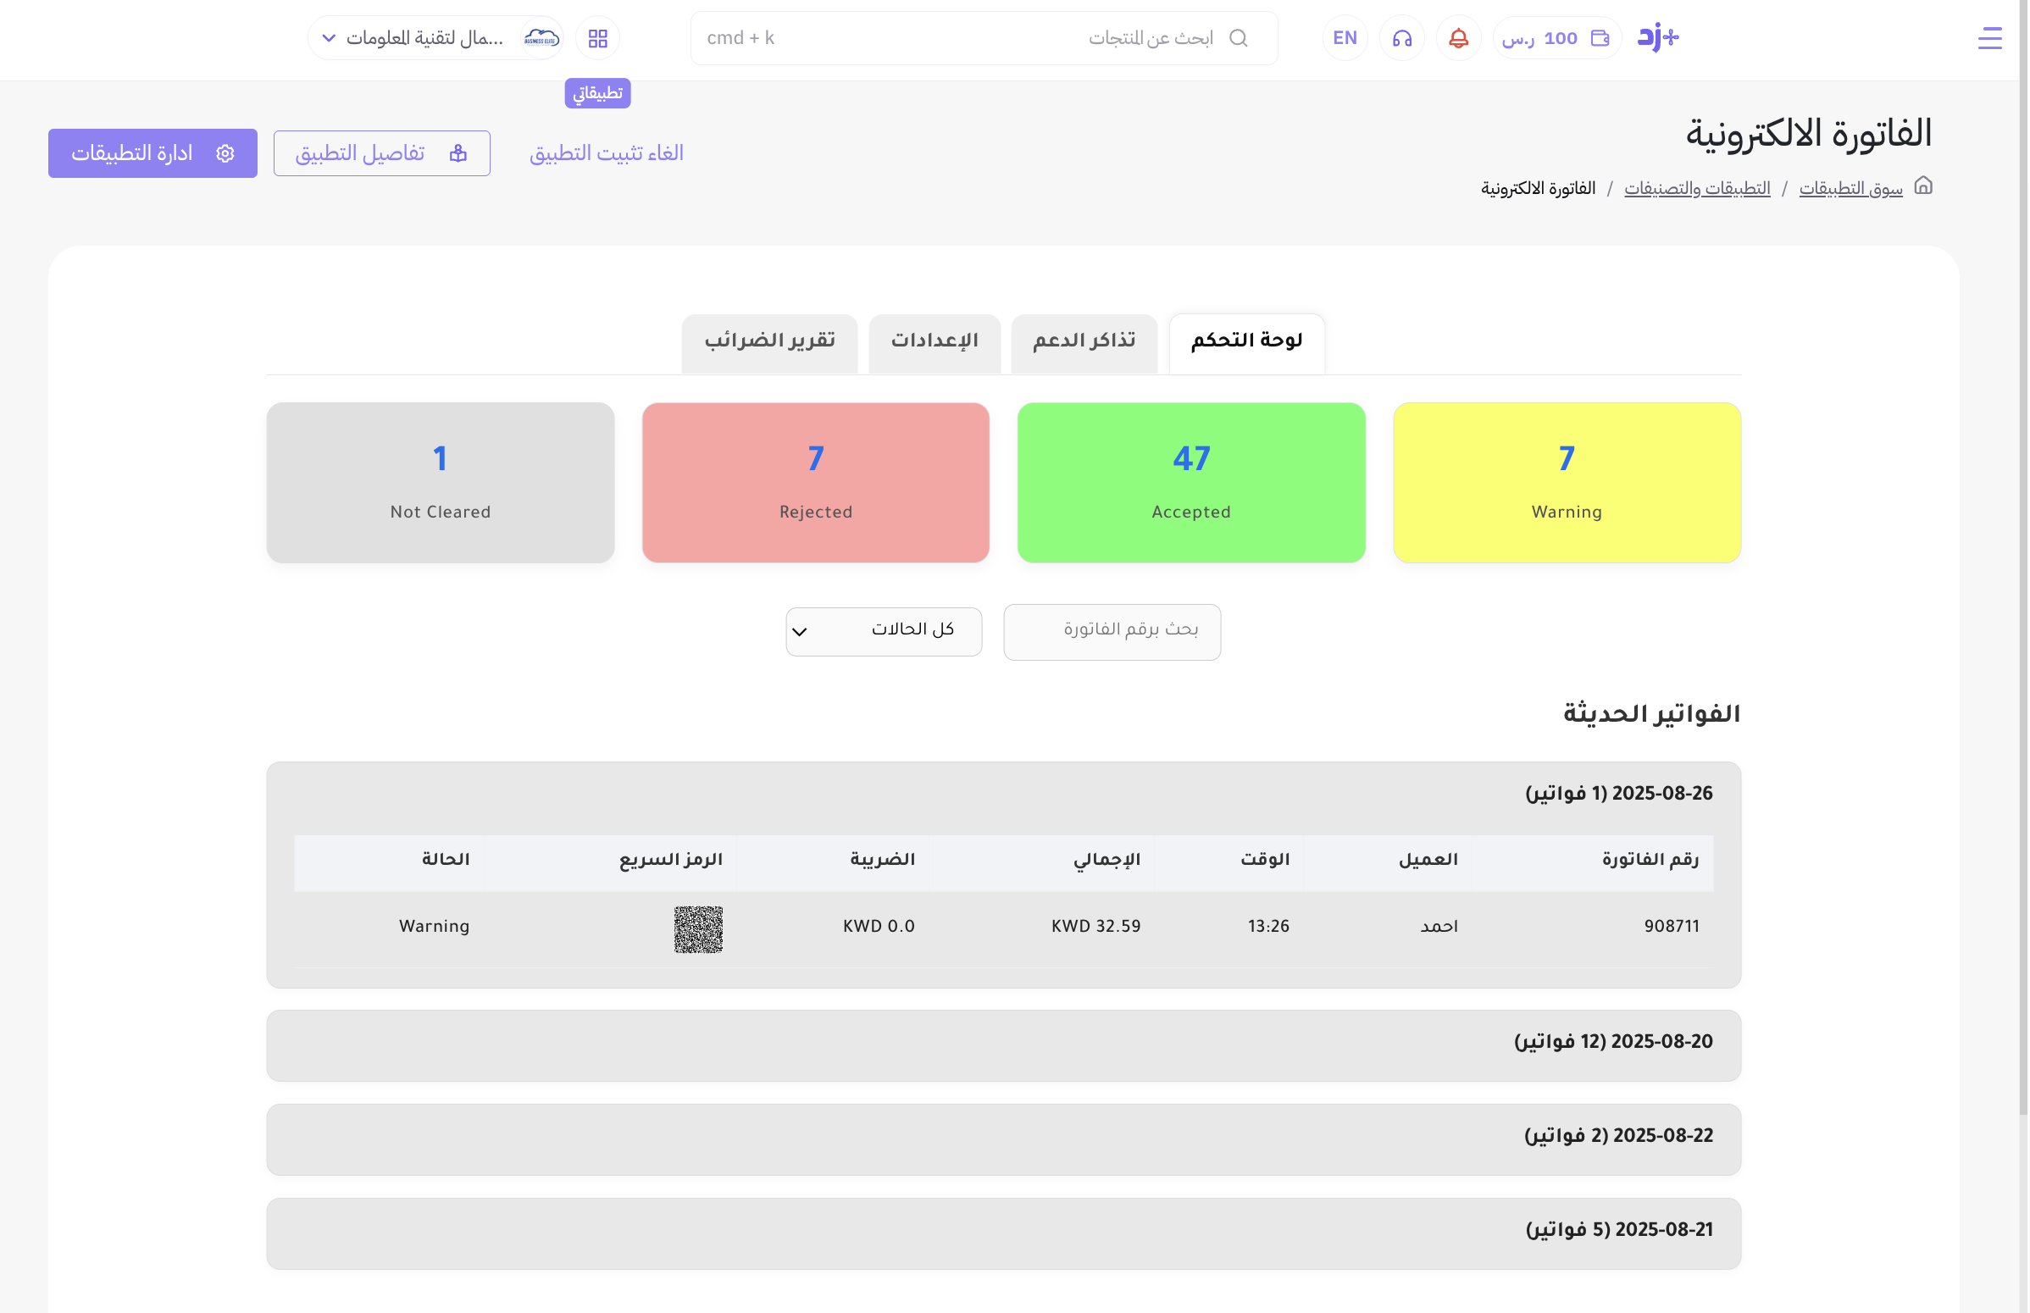Open the كل الحالات status dropdown
Image resolution: width=2030 pixels, height=1313 pixels.
tap(884, 631)
